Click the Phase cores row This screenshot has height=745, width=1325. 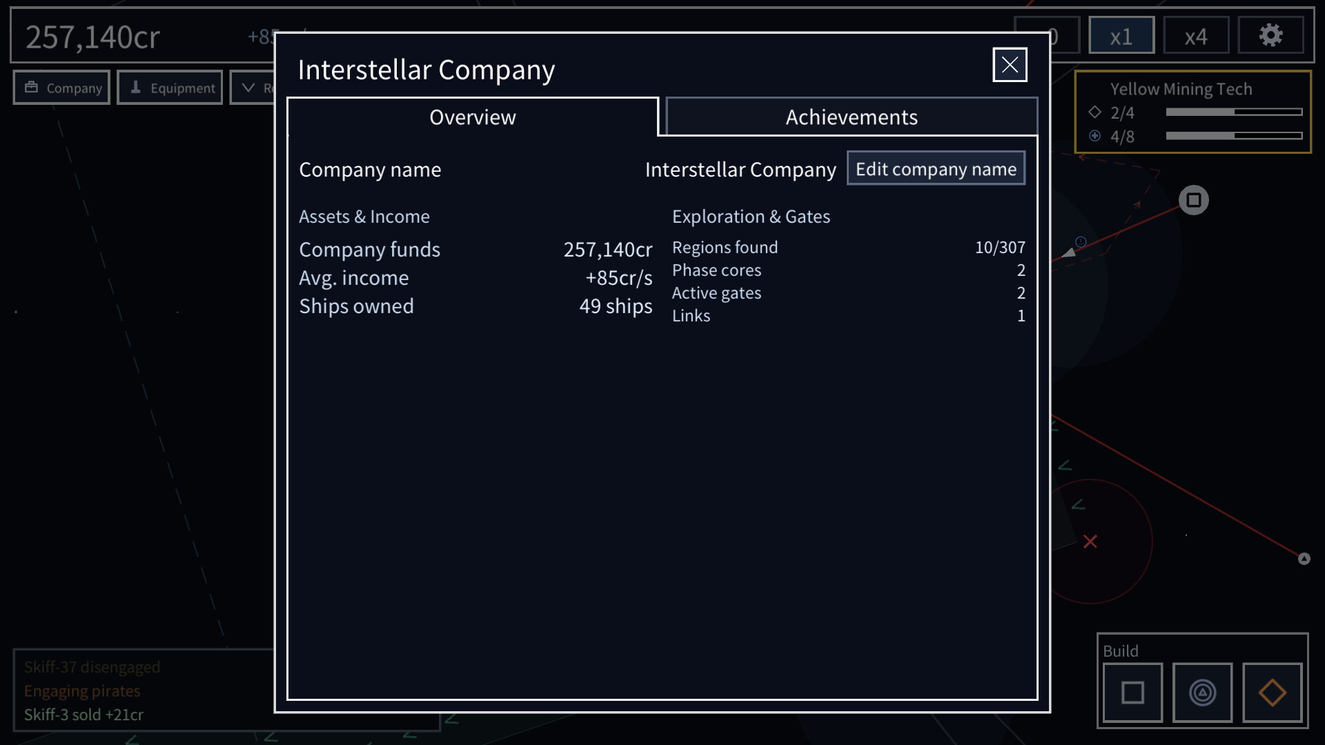pos(848,270)
